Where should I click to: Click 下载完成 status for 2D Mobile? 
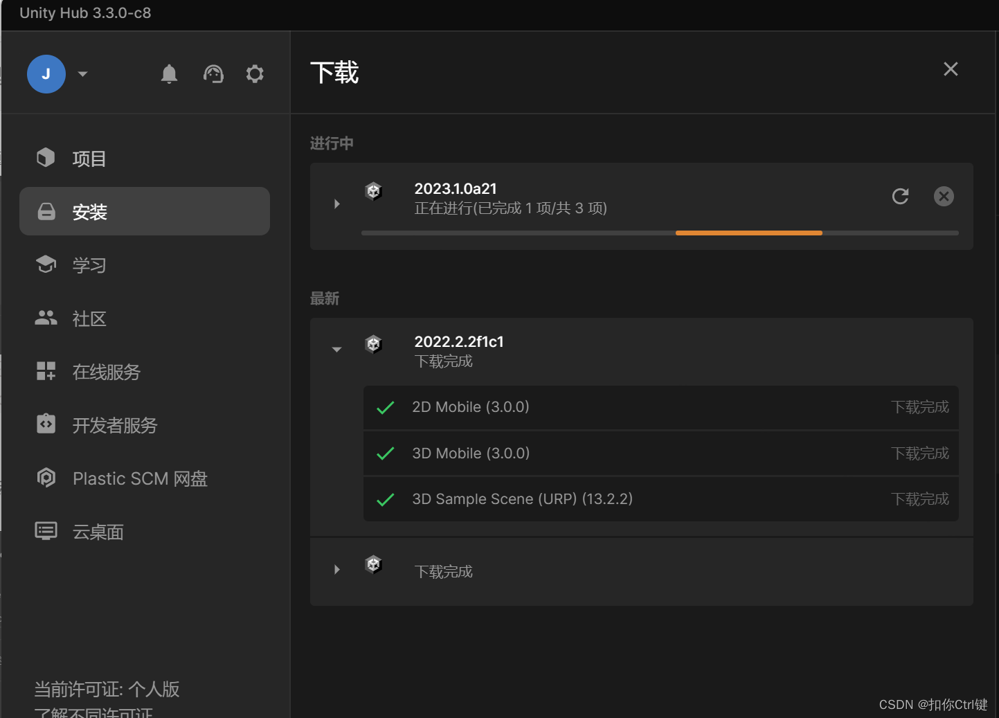pos(919,407)
